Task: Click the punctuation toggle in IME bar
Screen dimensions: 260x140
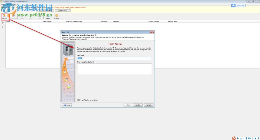Action: pyautogui.click(x=243, y=138)
